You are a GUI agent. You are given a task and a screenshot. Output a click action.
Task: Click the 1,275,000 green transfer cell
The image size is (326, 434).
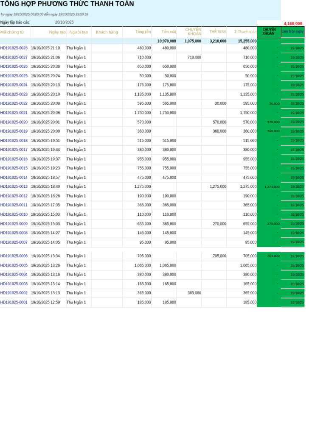tap(272, 187)
